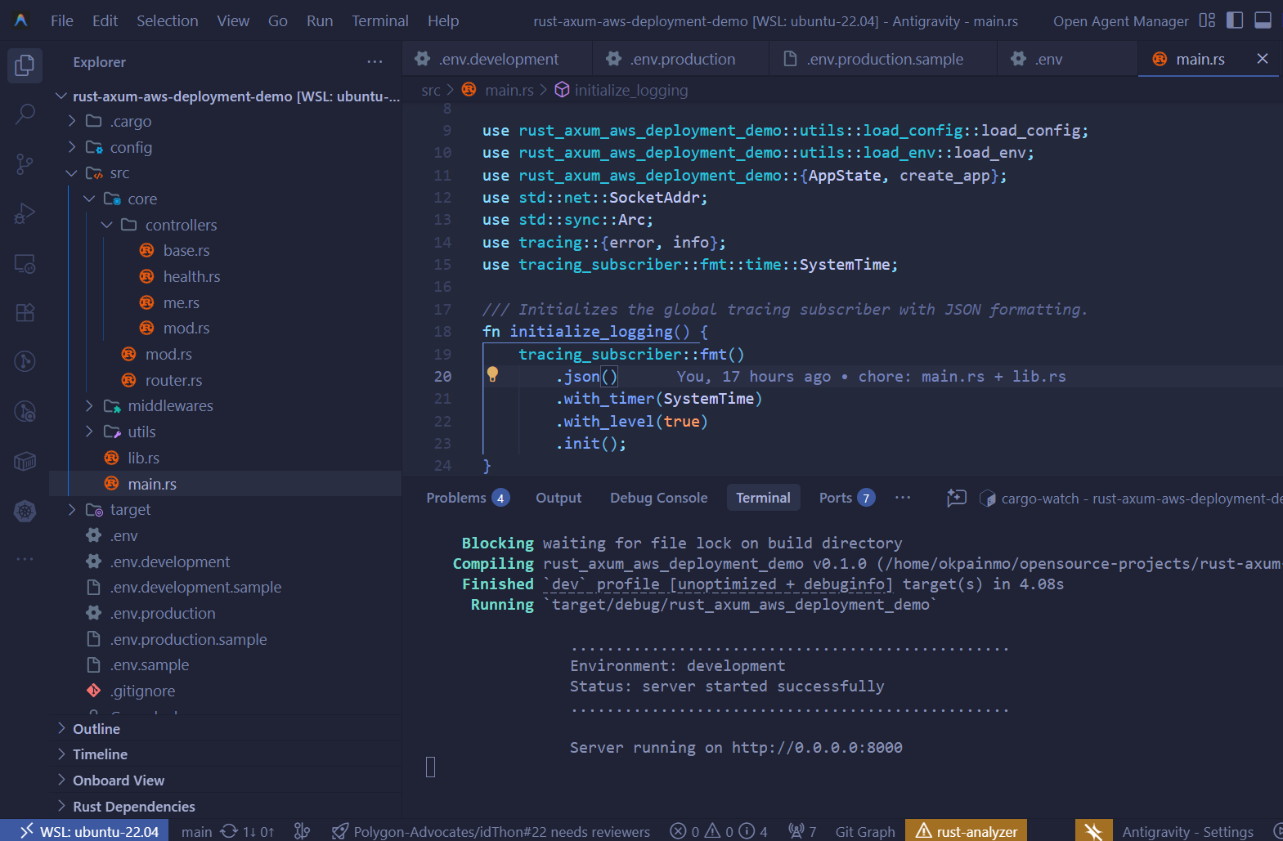Open Source Control view in activity bar

point(25,164)
